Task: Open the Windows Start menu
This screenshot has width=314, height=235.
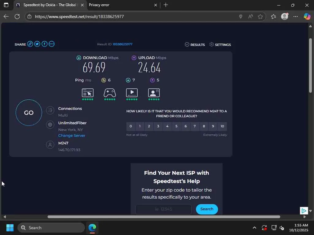Action: pos(10,228)
